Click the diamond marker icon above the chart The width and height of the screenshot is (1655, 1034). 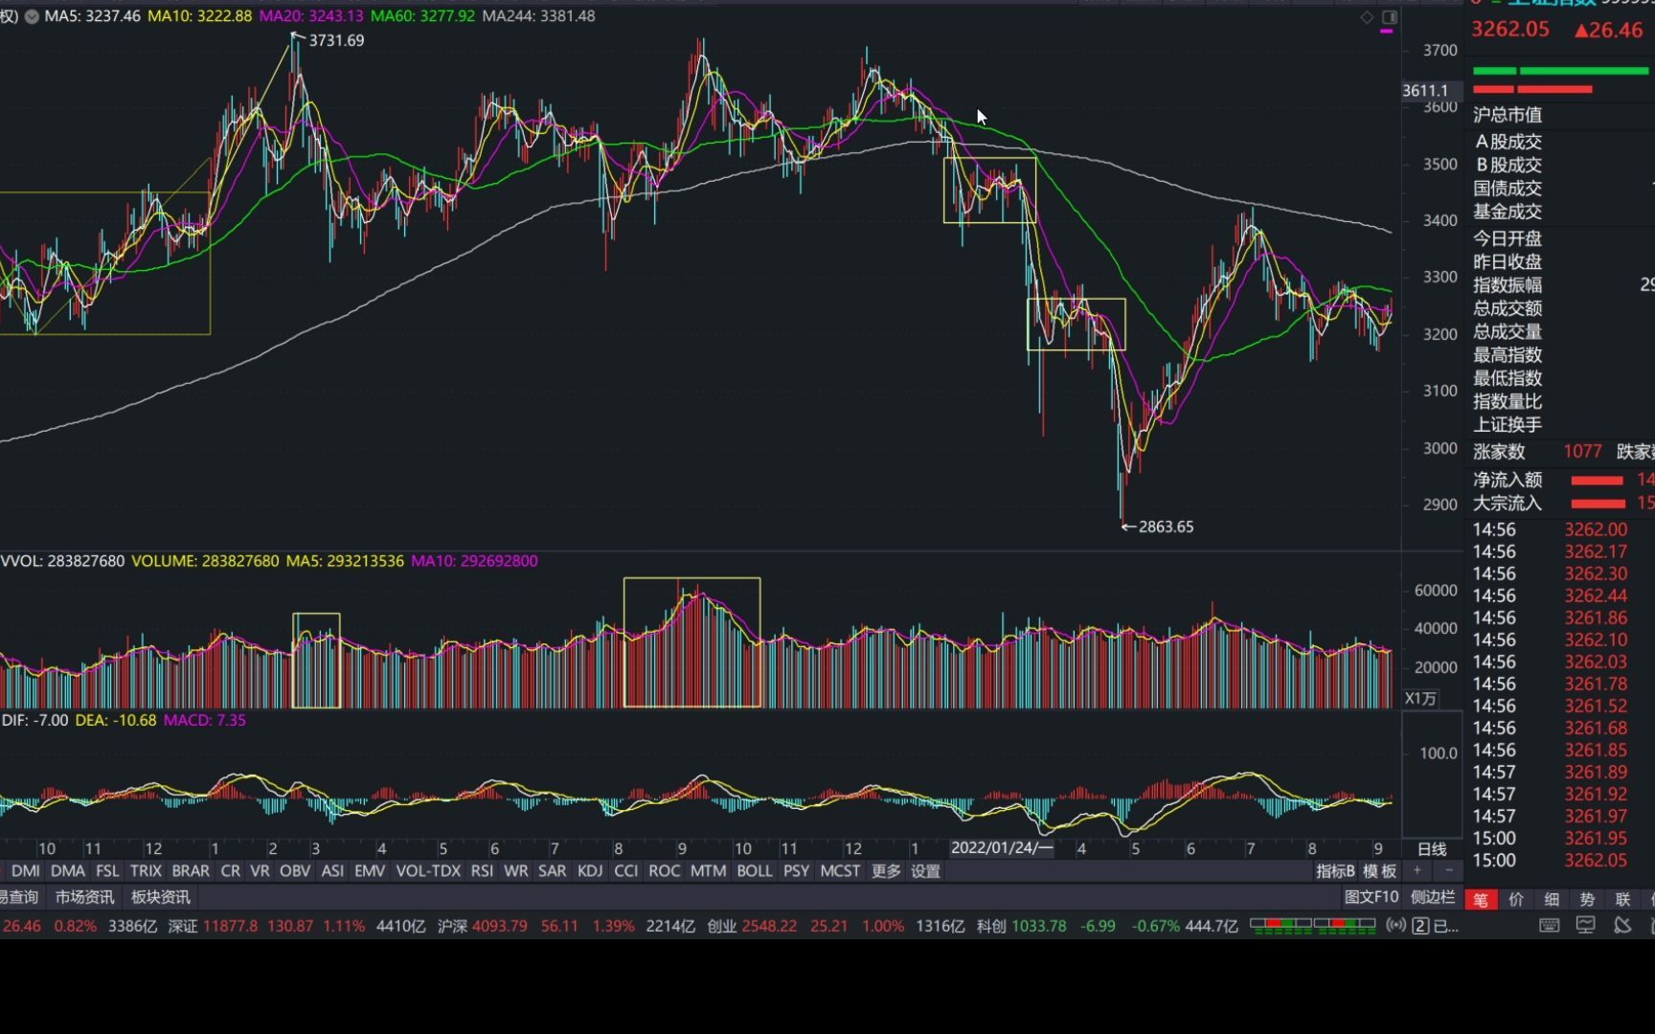tap(1367, 17)
